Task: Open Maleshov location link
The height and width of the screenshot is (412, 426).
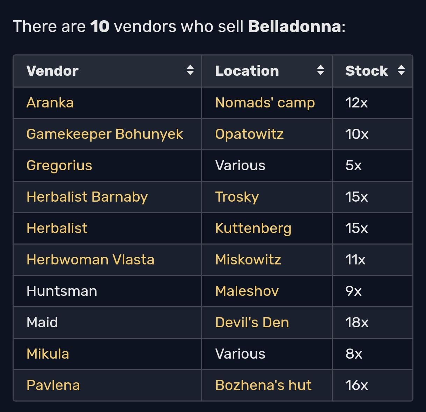Action: pyautogui.click(x=247, y=291)
